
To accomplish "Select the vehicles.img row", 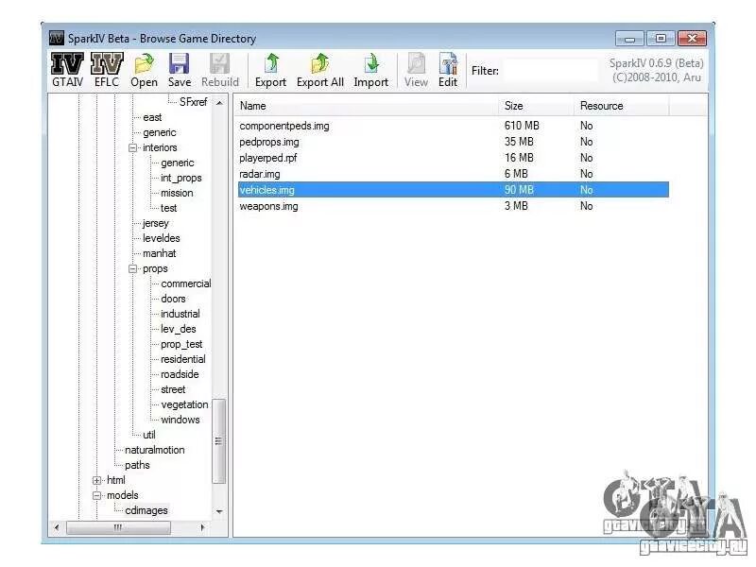I will (454, 190).
